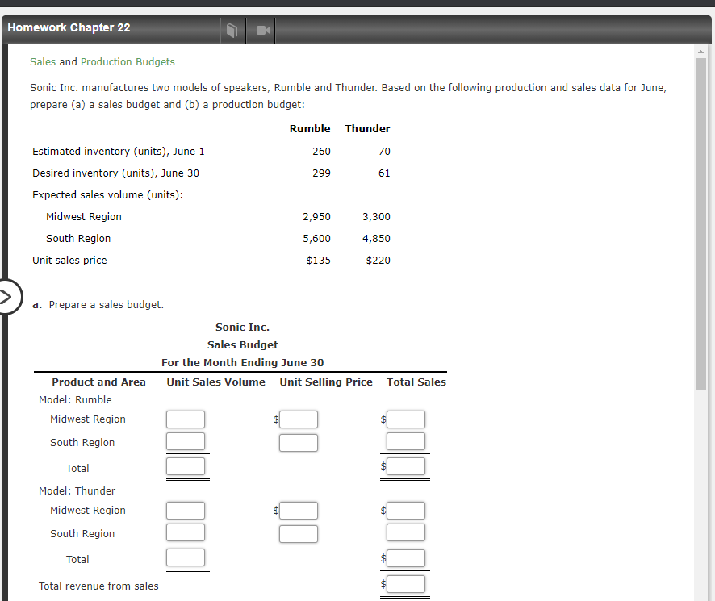The image size is (715, 601).
Task: Select Thunder Midwest Region total sales field
Action: 406,511
